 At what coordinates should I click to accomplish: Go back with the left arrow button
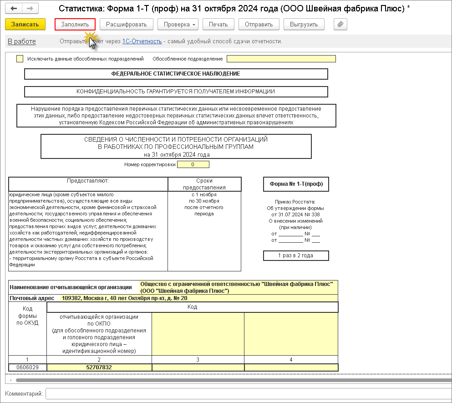(x=14, y=8)
